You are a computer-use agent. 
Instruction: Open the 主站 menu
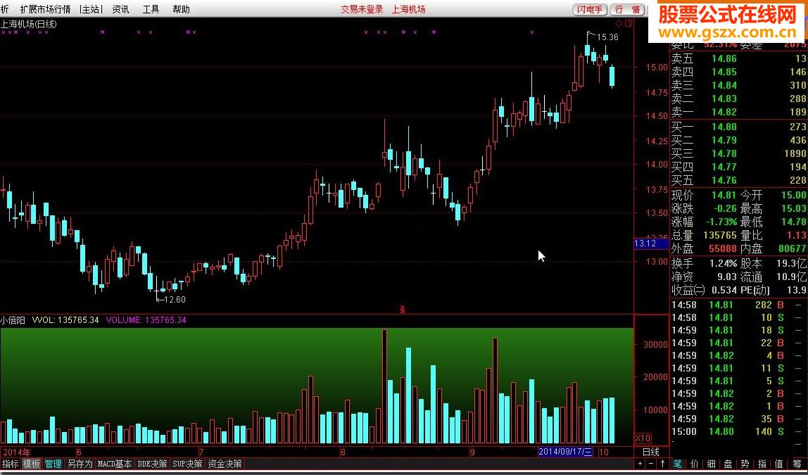tap(91, 9)
